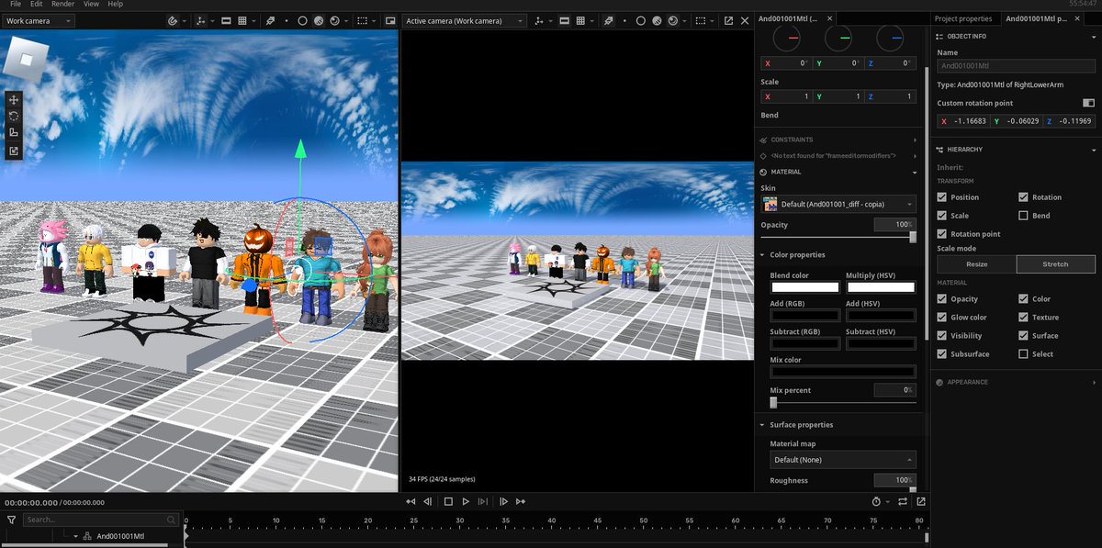Open the File menu

[16, 5]
